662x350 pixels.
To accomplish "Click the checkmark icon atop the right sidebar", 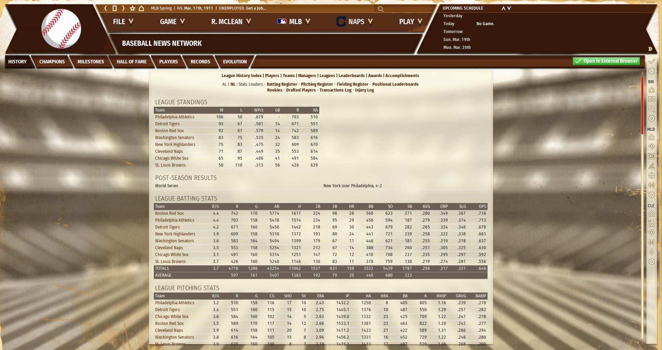I will click(x=651, y=61).
